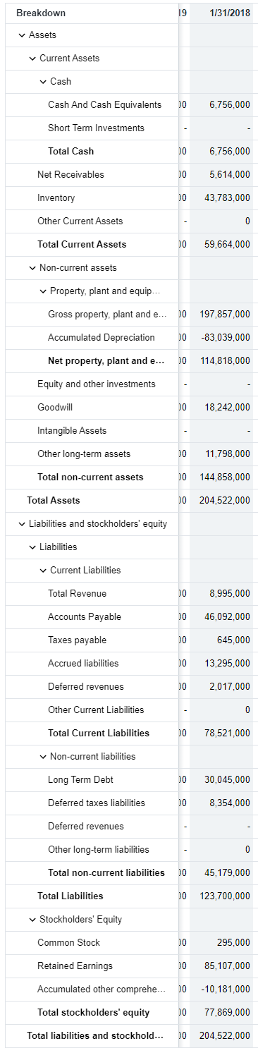Viewport: 258px width, 1053px height.
Task: Select the Cash And Cash Equivalents row label
Action: [104, 104]
